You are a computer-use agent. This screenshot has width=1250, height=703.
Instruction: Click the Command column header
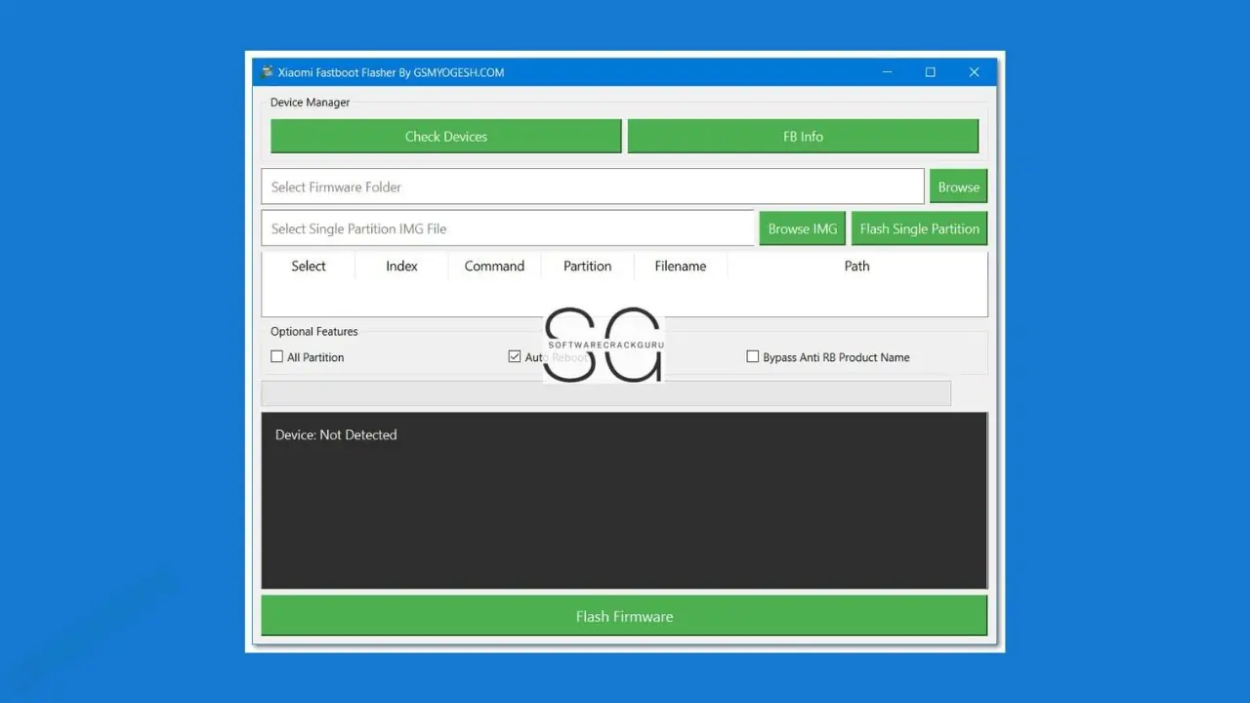point(494,266)
